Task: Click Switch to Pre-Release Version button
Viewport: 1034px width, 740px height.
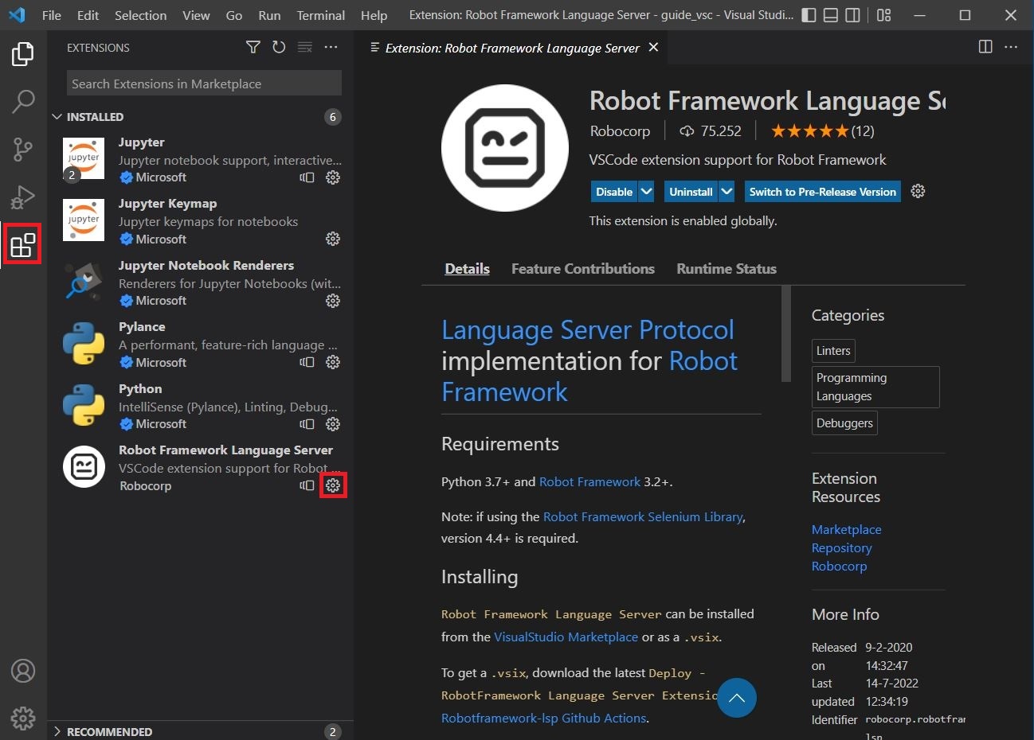Action: pyautogui.click(x=822, y=192)
